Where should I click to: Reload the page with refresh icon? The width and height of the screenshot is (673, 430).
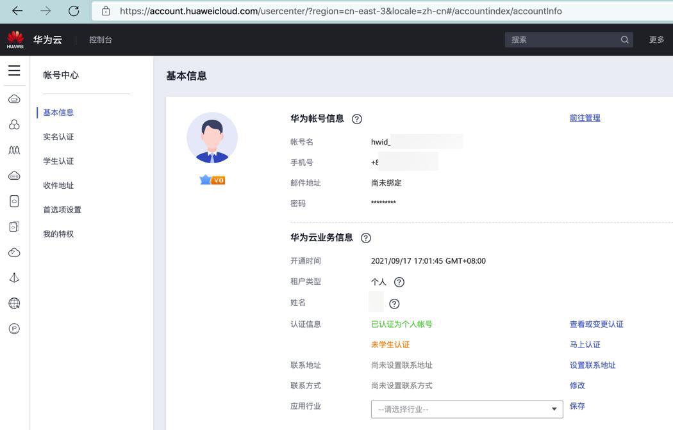click(74, 11)
